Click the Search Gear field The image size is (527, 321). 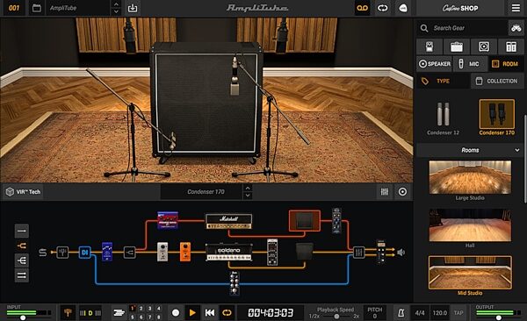click(x=463, y=28)
